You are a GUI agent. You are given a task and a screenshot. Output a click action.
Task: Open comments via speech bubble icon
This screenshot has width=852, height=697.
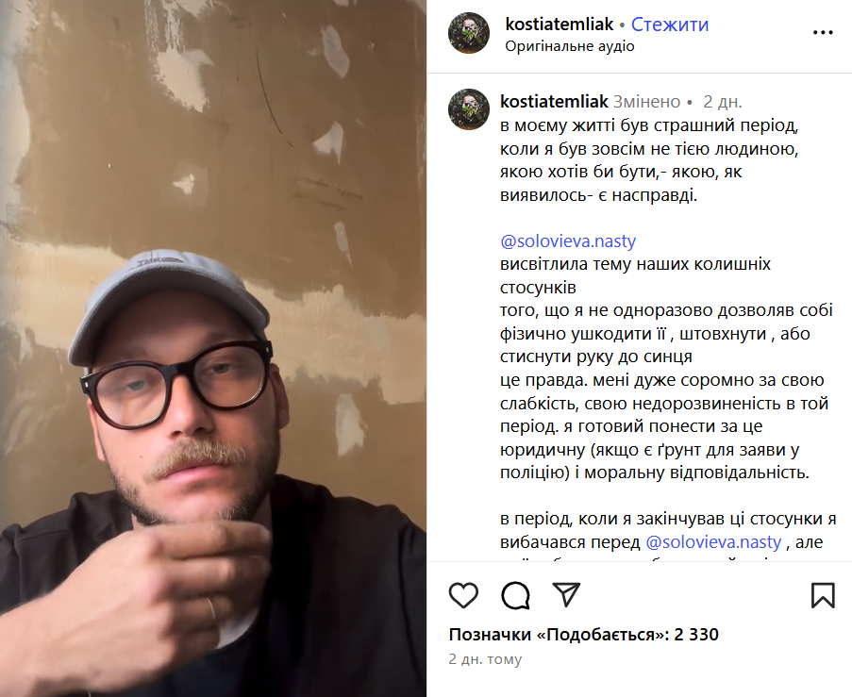point(515,595)
